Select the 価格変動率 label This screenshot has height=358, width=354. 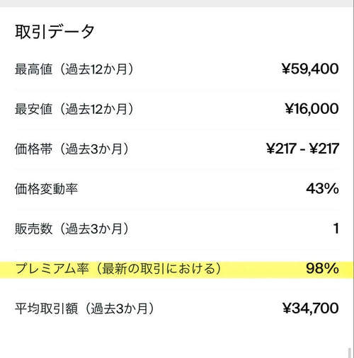pyautogui.click(x=46, y=189)
